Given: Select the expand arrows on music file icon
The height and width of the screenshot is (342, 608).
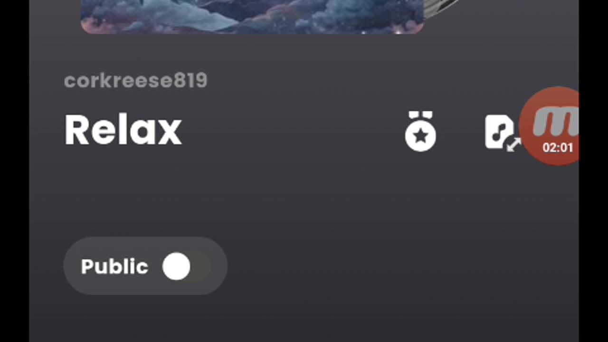Looking at the screenshot, I should tap(514, 144).
